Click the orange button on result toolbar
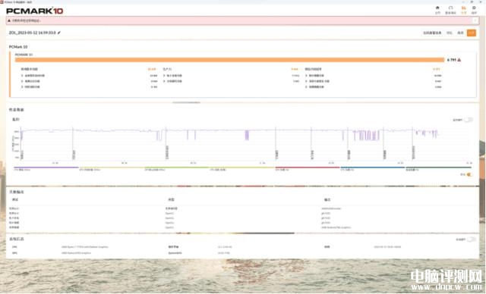 tap(472, 33)
